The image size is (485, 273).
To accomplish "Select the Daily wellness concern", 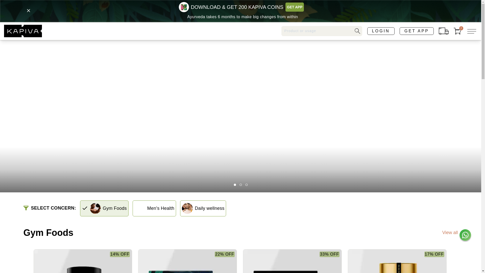I will 203,208.
